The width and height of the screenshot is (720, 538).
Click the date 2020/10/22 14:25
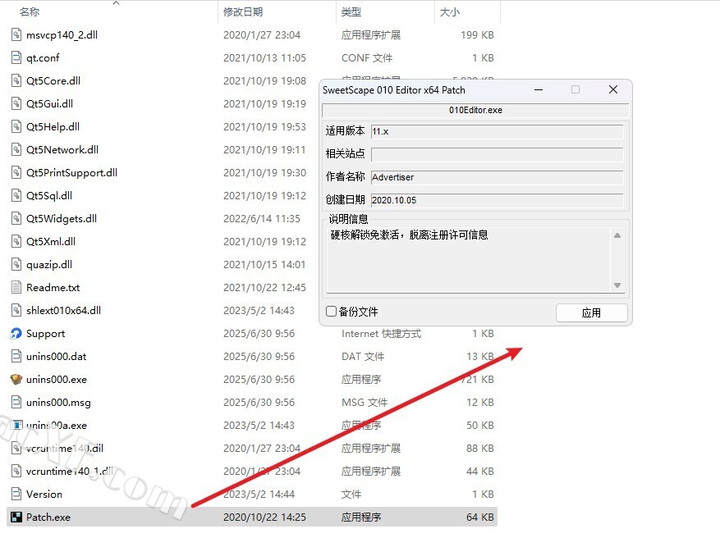[264, 517]
